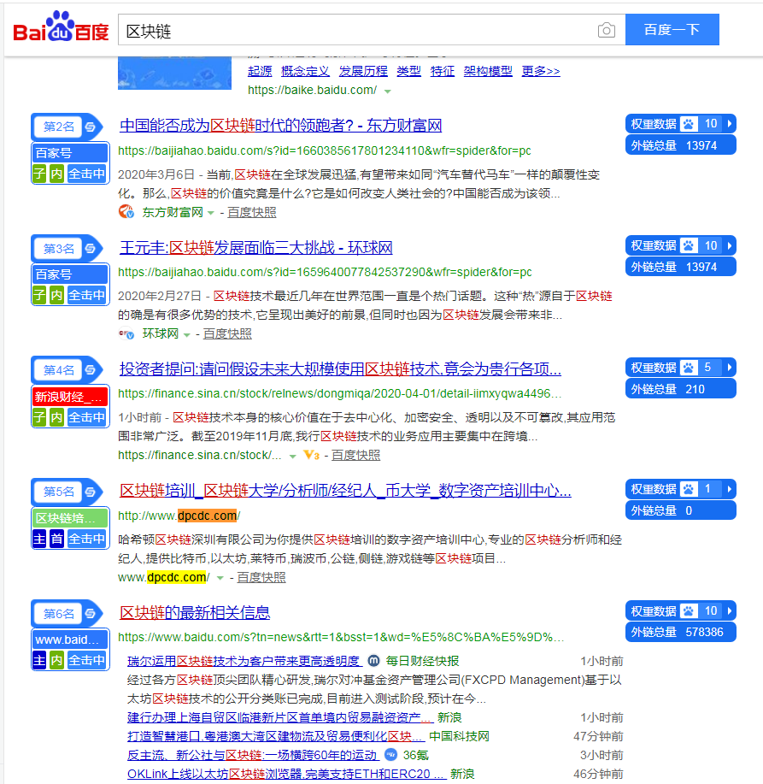Screen dimensions: 763x784
Task: Click the www.baid... site tag
Action: click(70, 640)
